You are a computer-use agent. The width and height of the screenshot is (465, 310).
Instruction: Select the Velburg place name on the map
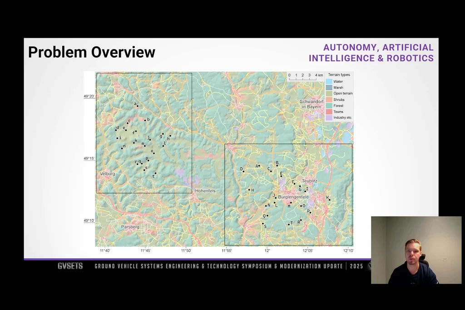click(107, 174)
